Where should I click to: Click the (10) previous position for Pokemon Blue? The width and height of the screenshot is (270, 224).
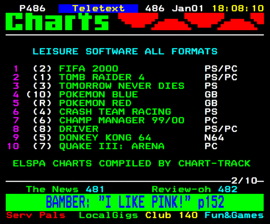tap(39, 94)
